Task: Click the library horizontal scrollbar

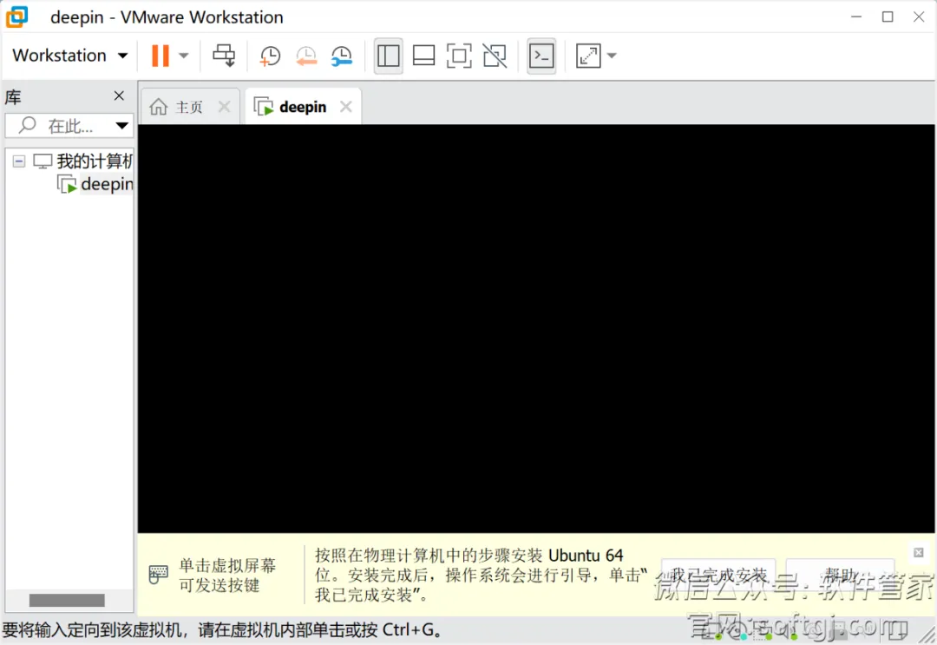Action: [x=67, y=600]
